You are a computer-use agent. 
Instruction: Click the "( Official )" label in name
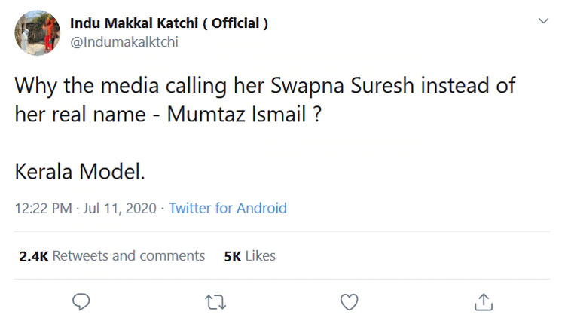tap(240, 23)
